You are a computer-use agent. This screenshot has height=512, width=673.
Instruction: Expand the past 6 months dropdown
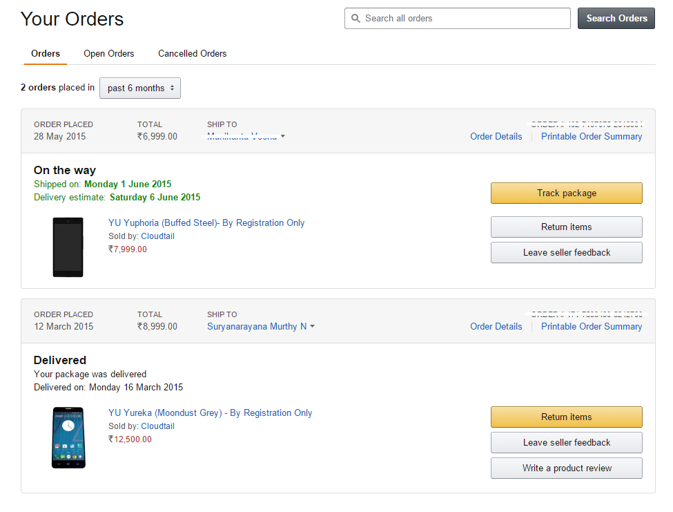(x=140, y=88)
